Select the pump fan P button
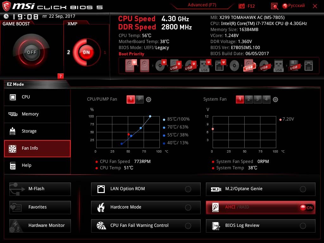This screenshot has height=243, width=324. 140,99
